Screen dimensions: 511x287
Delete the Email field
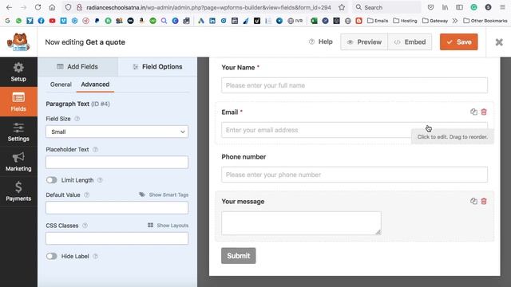click(484, 112)
